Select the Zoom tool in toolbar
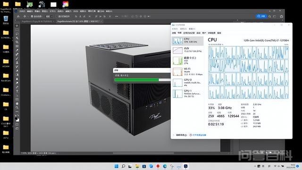302x170 pixels. pos(17,107)
